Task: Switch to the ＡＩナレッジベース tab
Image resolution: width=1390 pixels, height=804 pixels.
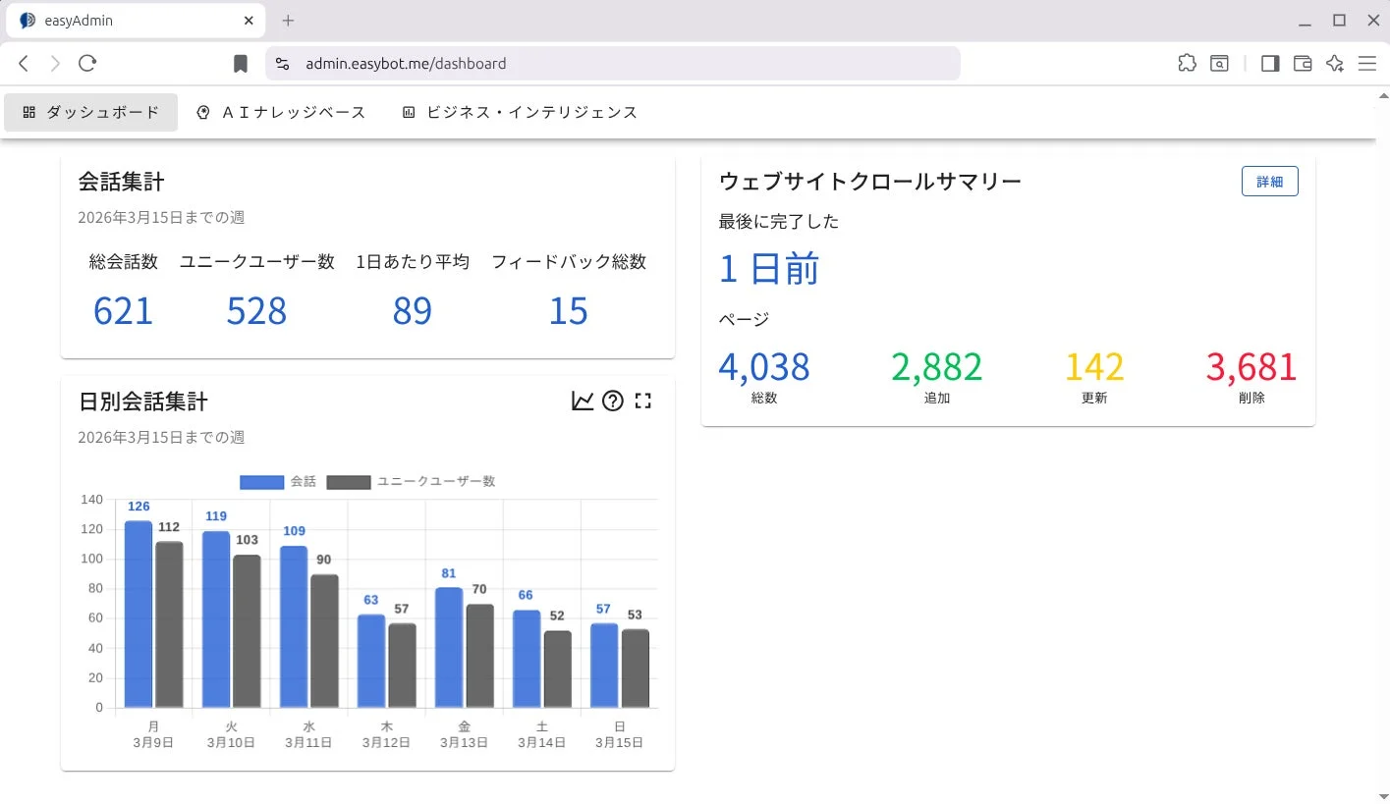Action: point(281,112)
